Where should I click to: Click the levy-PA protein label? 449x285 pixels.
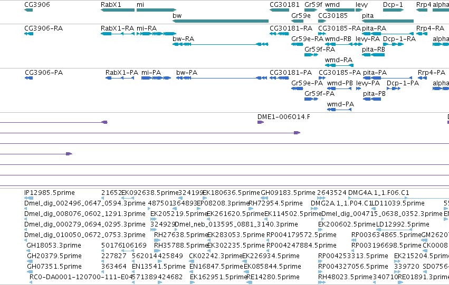click(x=368, y=83)
